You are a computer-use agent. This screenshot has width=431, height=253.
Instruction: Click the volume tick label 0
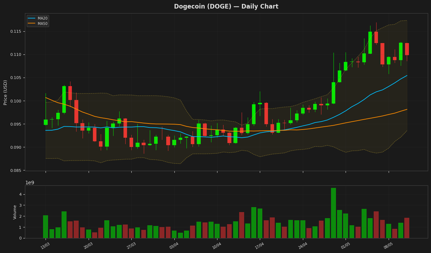coord(20,238)
